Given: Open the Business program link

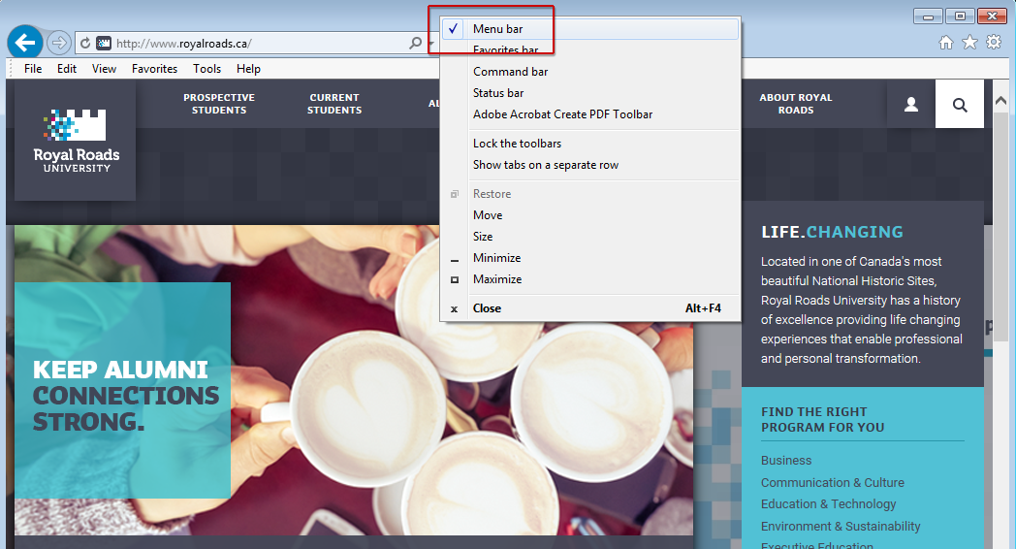Looking at the screenshot, I should pyautogui.click(x=786, y=460).
